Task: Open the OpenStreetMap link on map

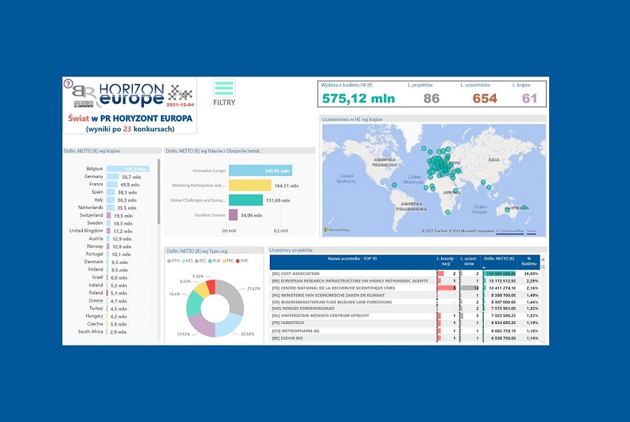Action: click(510, 231)
